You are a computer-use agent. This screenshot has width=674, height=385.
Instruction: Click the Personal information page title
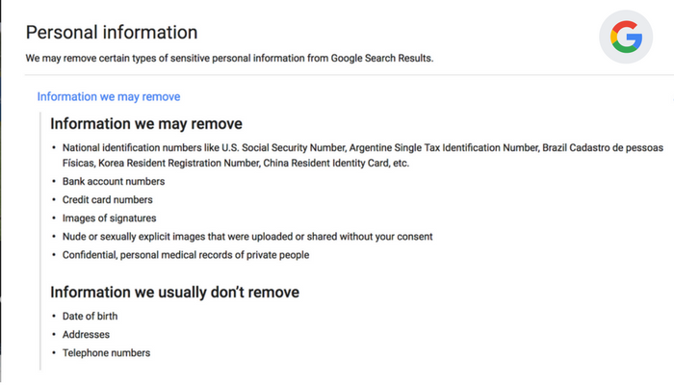coord(112,32)
